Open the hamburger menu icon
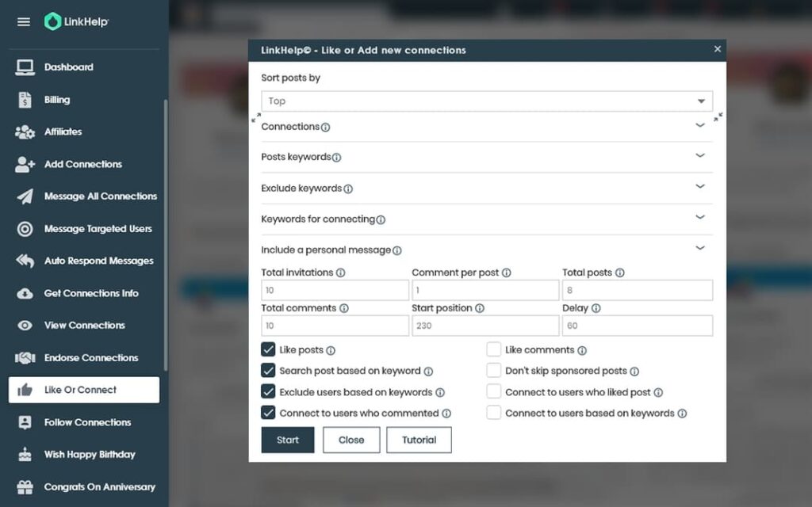Screen dimensions: 812x507 (23, 21)
